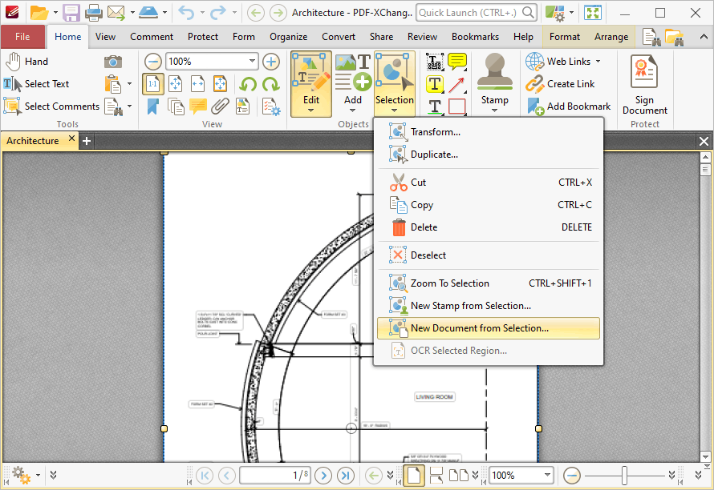Select the Underline Text tool

[x=434, y=106]
